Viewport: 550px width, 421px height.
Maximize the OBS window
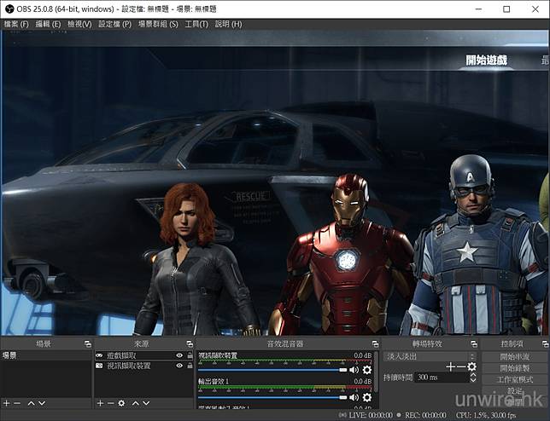[x=506, y=9]
